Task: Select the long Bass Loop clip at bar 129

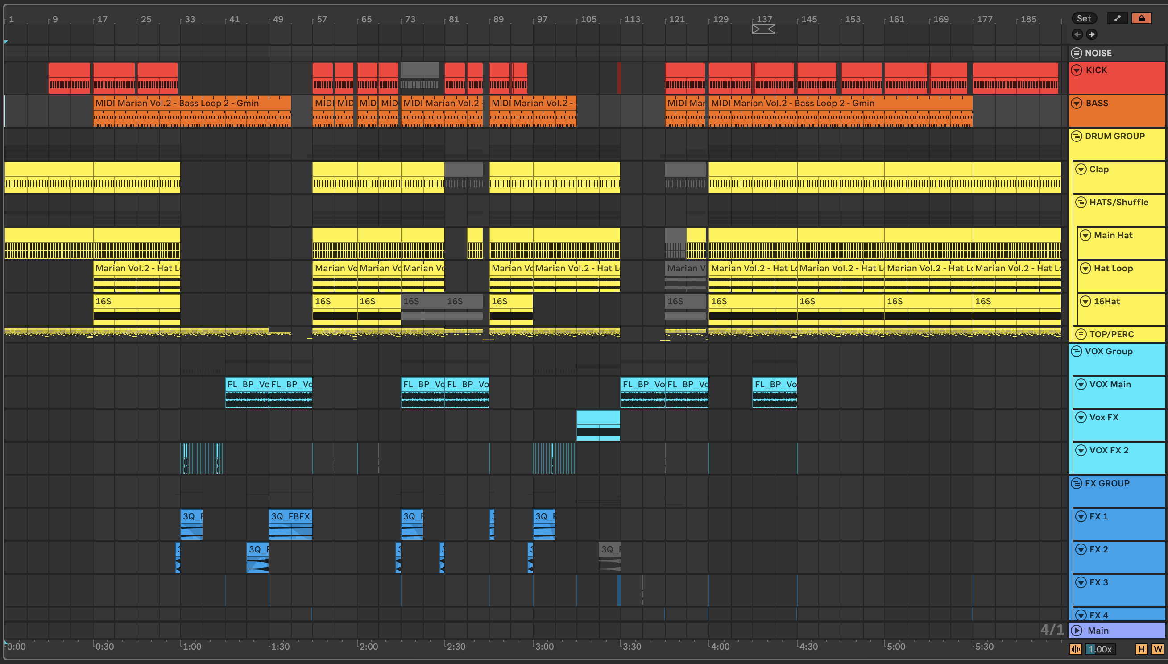Action: click(x=840, y=111)
